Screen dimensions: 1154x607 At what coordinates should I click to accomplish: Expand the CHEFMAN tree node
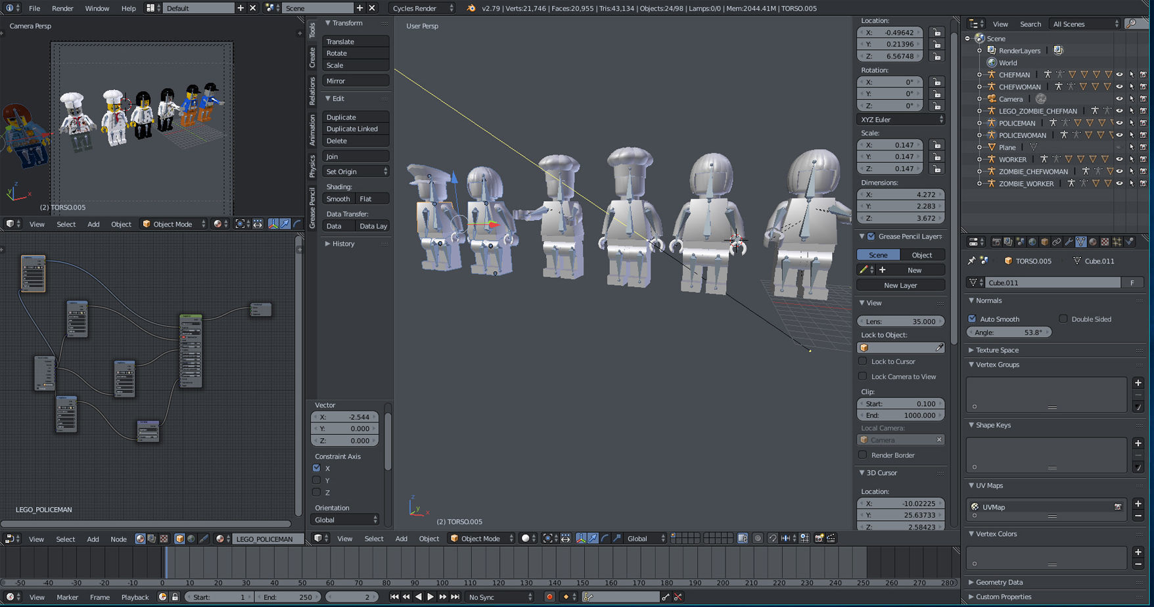click(x=979, y=74)
